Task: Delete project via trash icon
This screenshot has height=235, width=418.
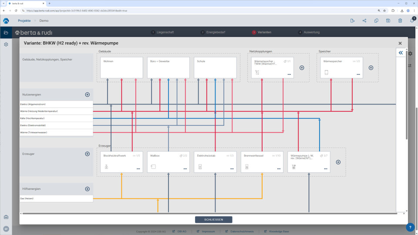Action: coord(400,20)
